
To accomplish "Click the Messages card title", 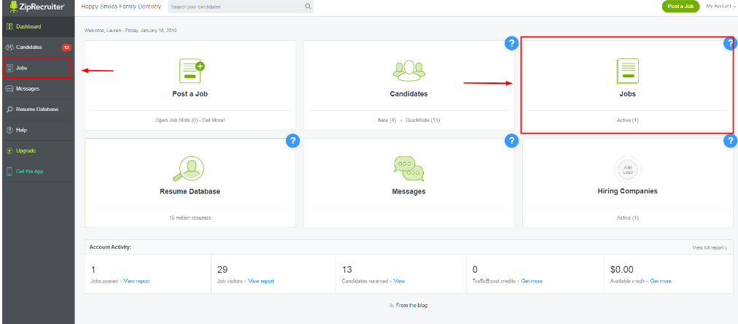I will [x=408, y=191].
